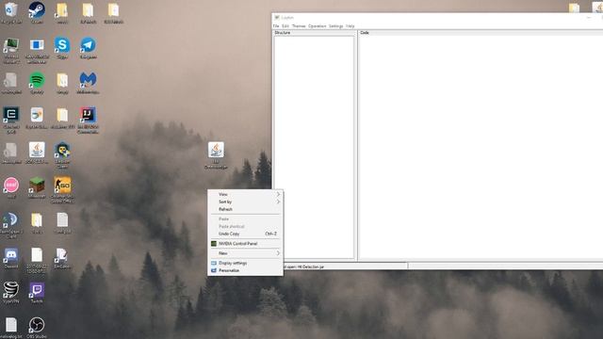Launch the OBS Studio desktop shortcut
The height and width of the screenshot is (339, 603).
[x=37, y=326]
